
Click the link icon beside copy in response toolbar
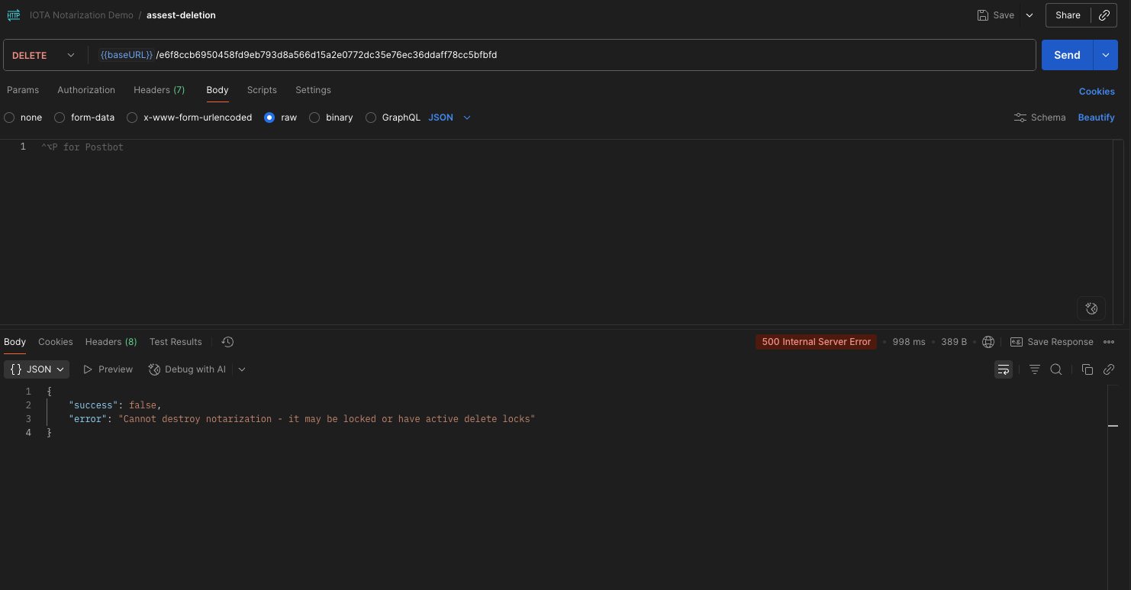[x=1108, y=369]
